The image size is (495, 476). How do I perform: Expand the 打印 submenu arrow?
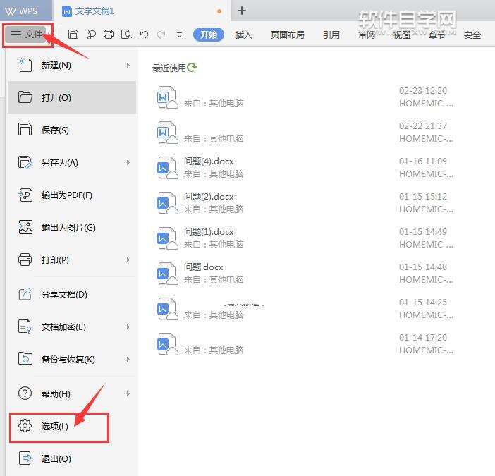128,260
